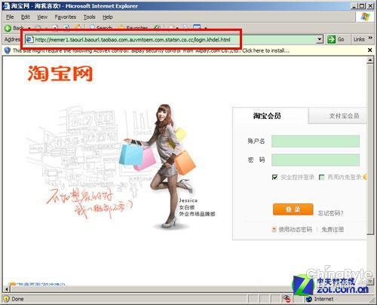Open the File menu
Viewport: 377px width, 305px height.
(x=10, y=17)
